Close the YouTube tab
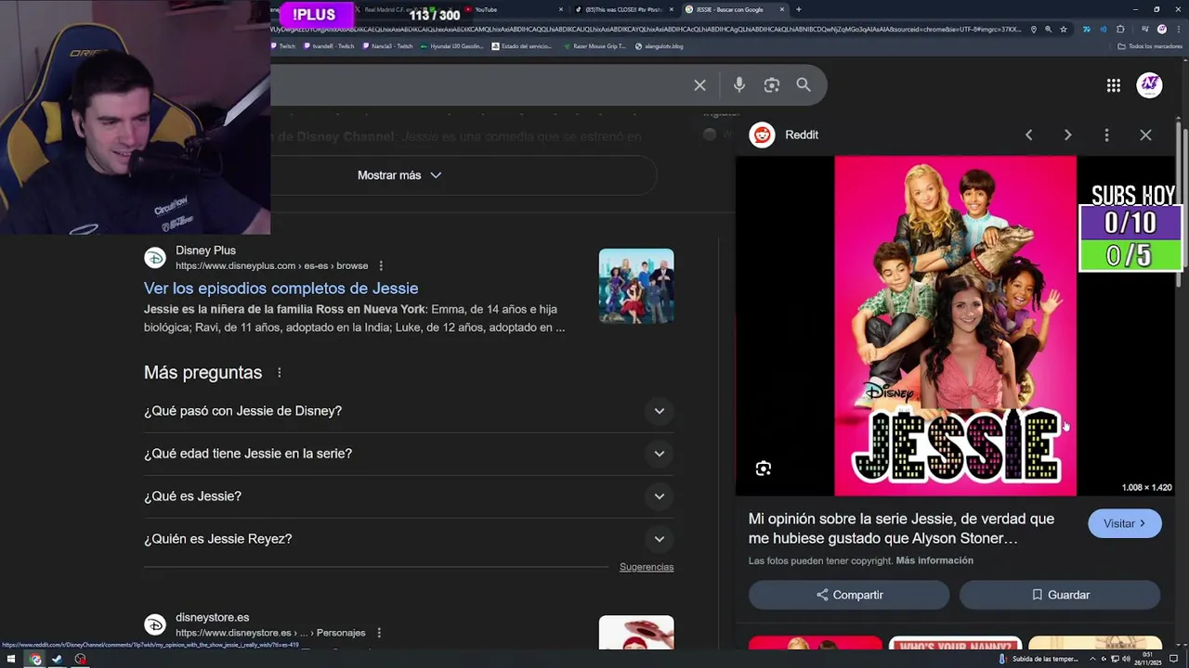Viewport: 1189px width, 668px height. [x=561, y=9]
